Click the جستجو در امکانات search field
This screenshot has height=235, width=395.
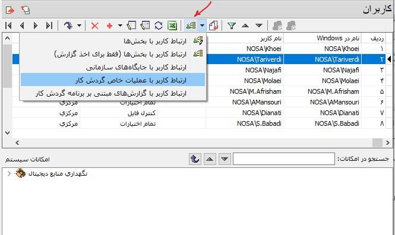point(284,159)
